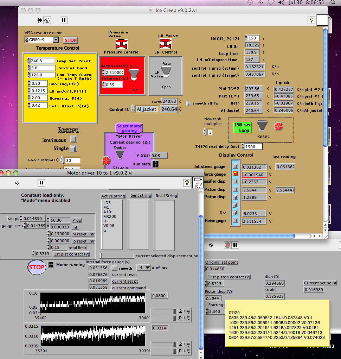The height and width of the screenshot is (359, 341).
Task: Click the Temp Set Point input field
Action: tap(42, 61)
